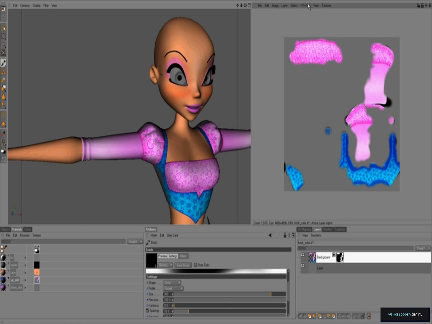Toggle paint pencil for face material
The width and height of the screenshot is (432, 324).
[8, 271]
